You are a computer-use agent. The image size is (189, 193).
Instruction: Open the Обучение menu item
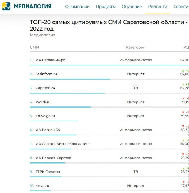coord(132,7)
